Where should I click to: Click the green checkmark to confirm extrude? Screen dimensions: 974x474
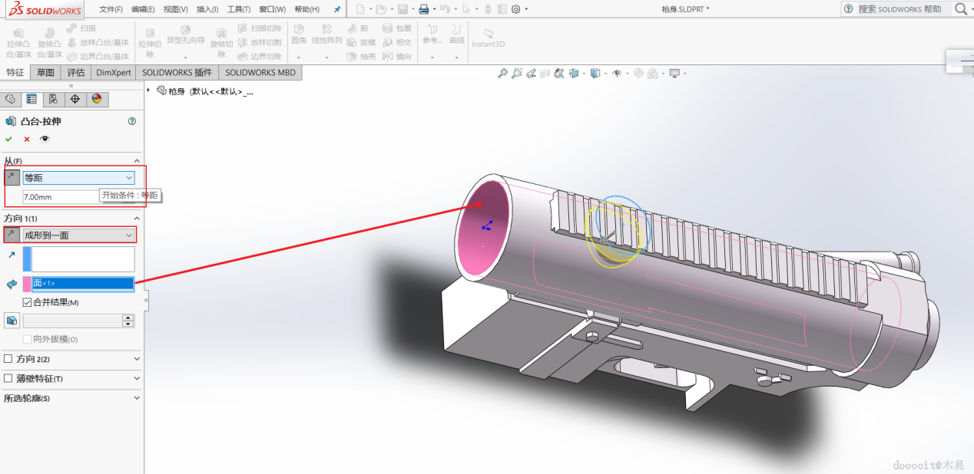(9, 139)
